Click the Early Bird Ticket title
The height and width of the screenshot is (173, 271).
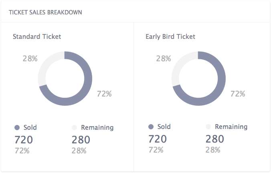tap(170, 36)
